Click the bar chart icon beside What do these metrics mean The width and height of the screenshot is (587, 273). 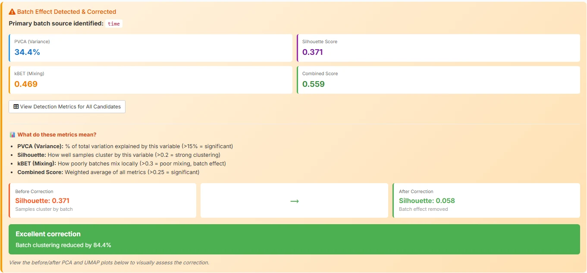(x=12, y=135)
